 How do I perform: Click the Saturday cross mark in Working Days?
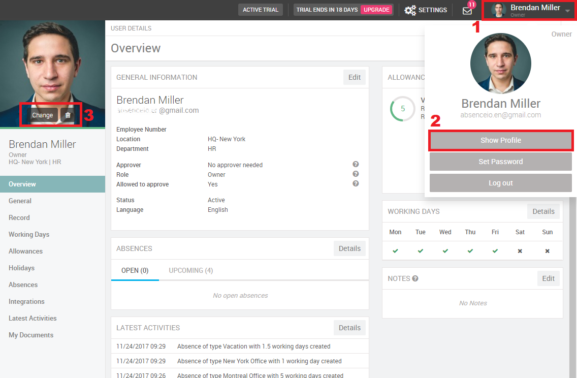pyautogui.click(x=520, y=251)
